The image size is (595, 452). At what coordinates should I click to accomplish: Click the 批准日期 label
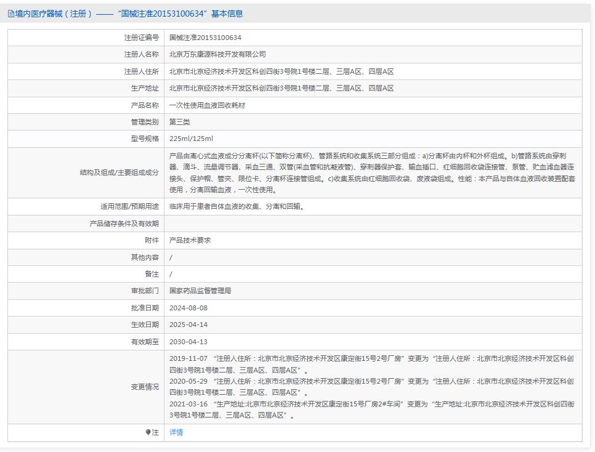click(145, 308)
